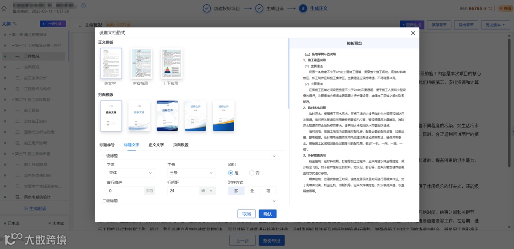The height and width of the screenshot is (249, 514).
Task: Go to step 创建投标项目
Action: (221, 9)
